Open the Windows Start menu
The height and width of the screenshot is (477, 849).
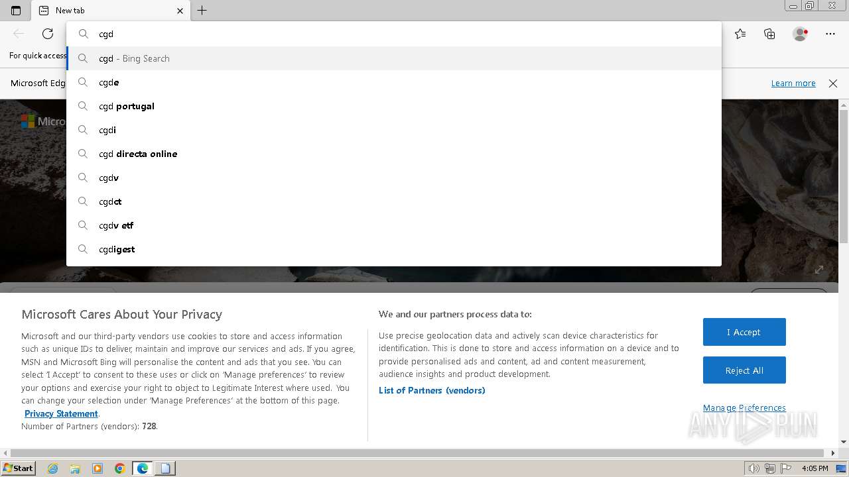[18, 468]
